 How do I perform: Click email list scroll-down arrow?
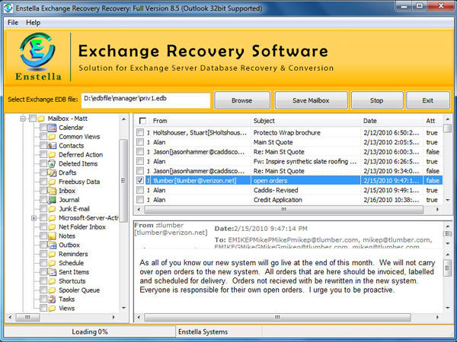(x=448, y=200)
